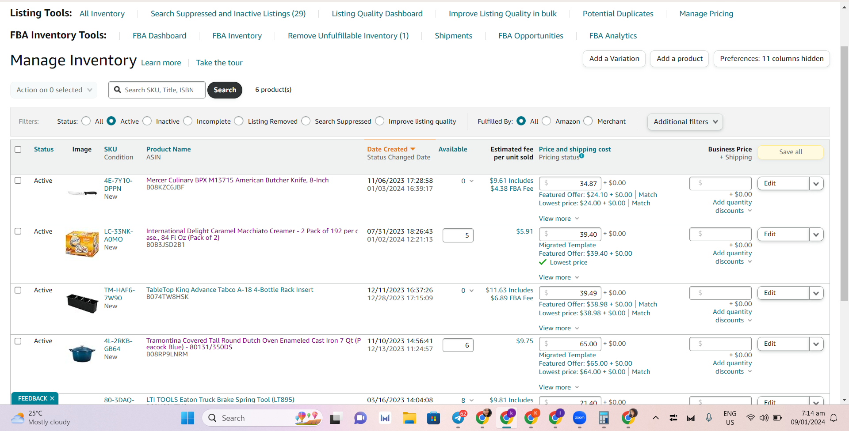
Task: Click the Add a Variation button
Action: [x=614, y=59]
